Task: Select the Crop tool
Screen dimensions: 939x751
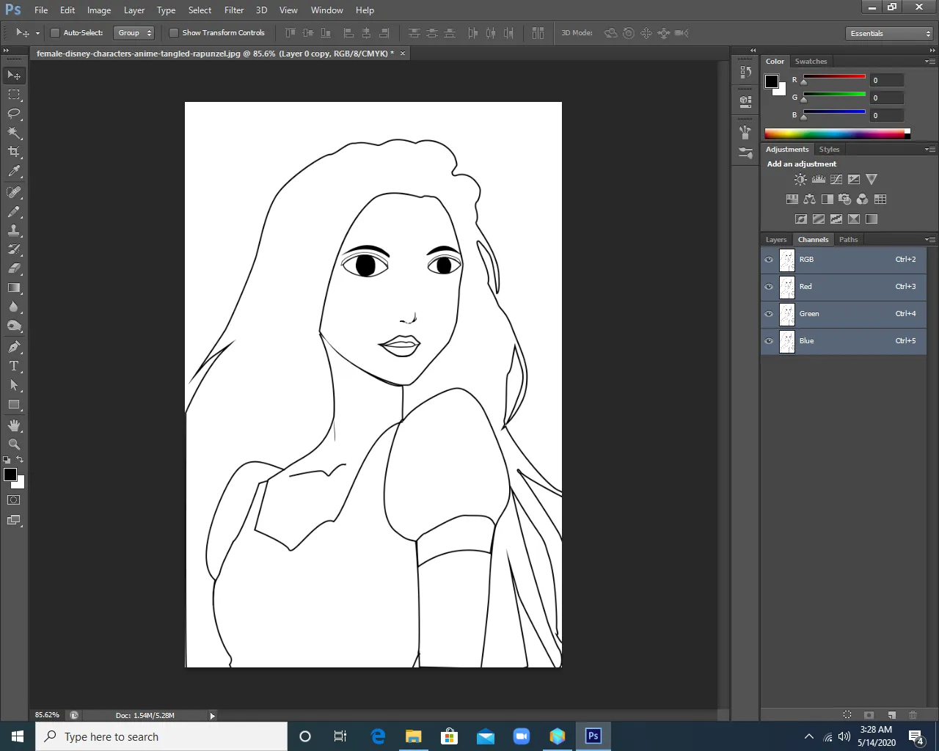Action: coord(14,152)
